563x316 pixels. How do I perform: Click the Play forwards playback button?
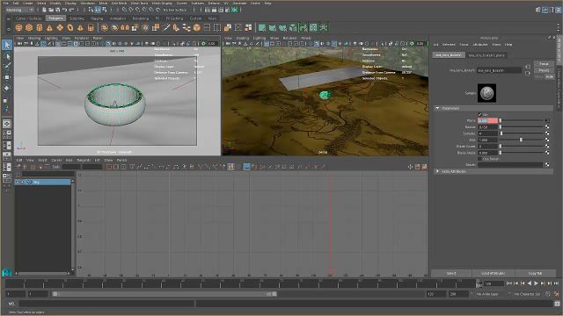(x=536, y=284)
